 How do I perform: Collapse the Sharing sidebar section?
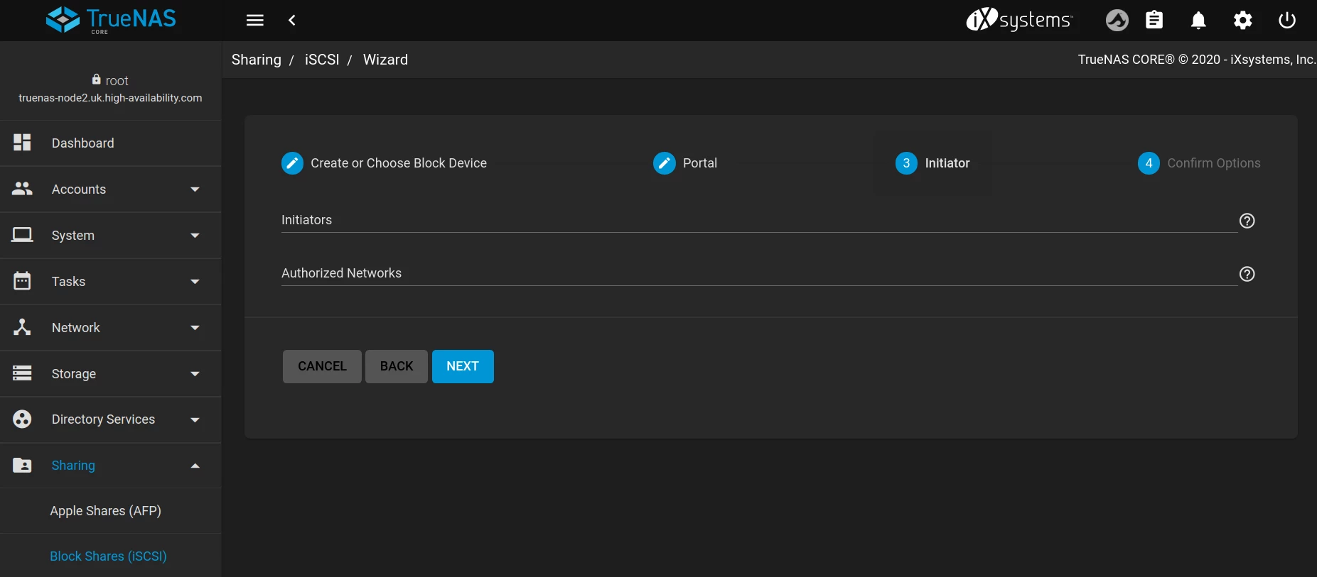(x=110, y=466)
